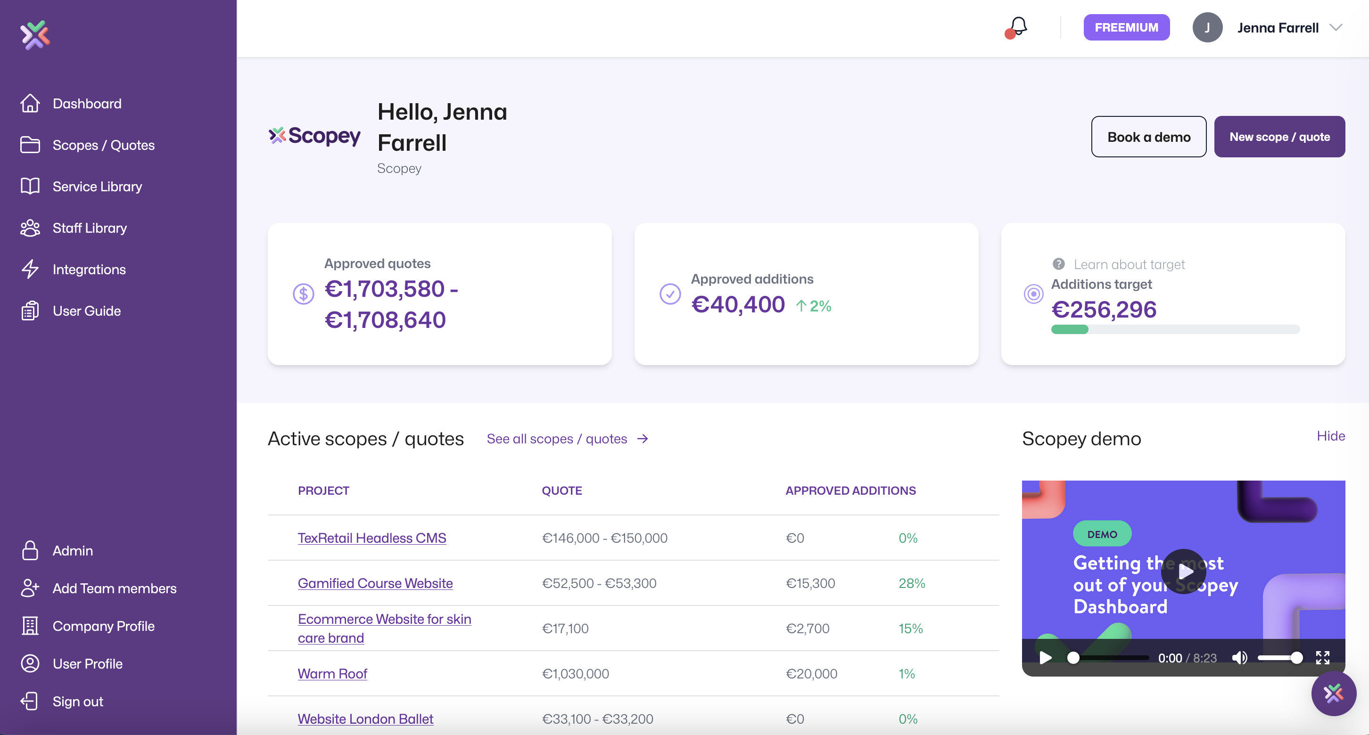Open the Admin menu item

(x=73, y=550)
